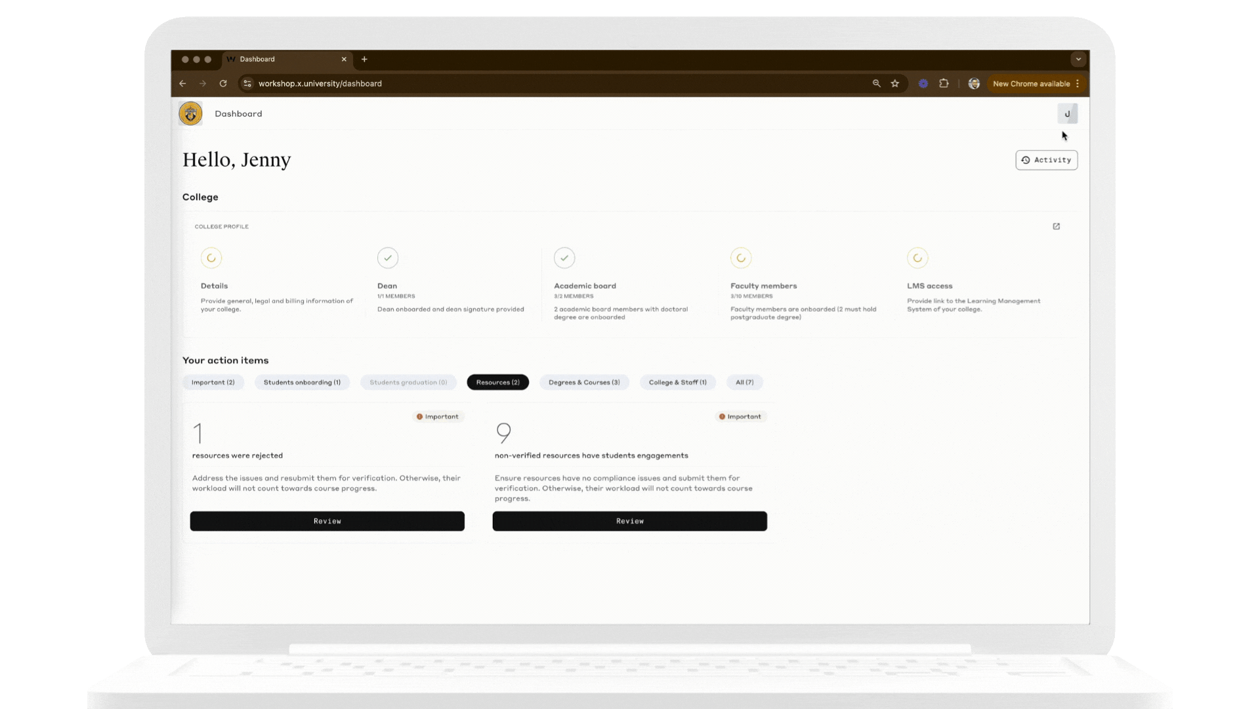
Task: Click Details progress status icon
Action: [211, 258]
